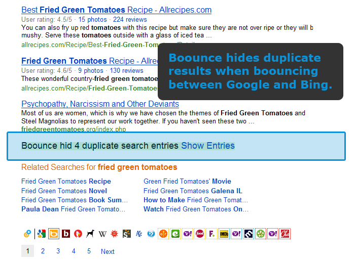Open the orange Allrecipes 'ar' icon
355x263 pixels.
[x=163, y=234]
